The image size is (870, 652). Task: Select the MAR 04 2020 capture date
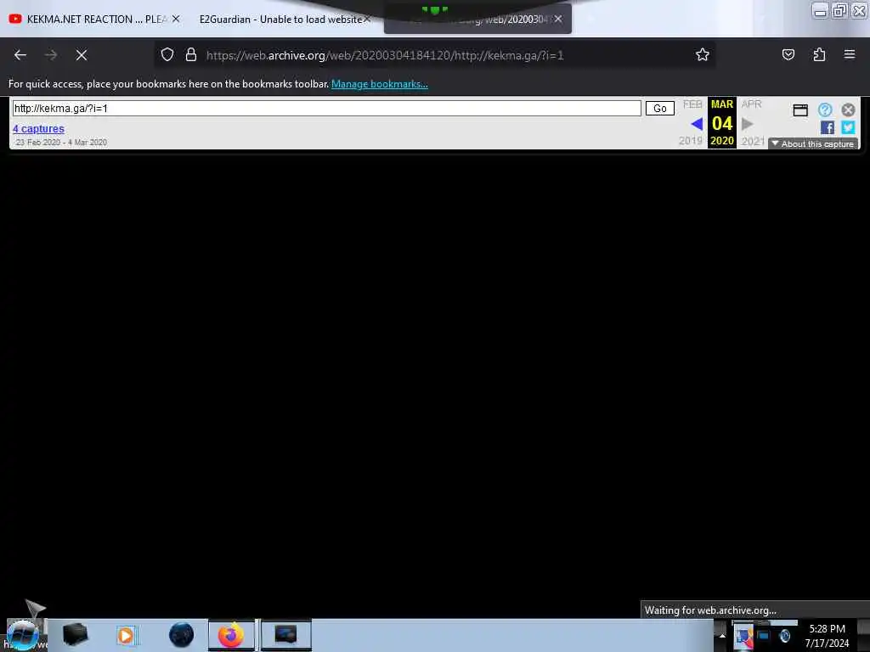722,122
